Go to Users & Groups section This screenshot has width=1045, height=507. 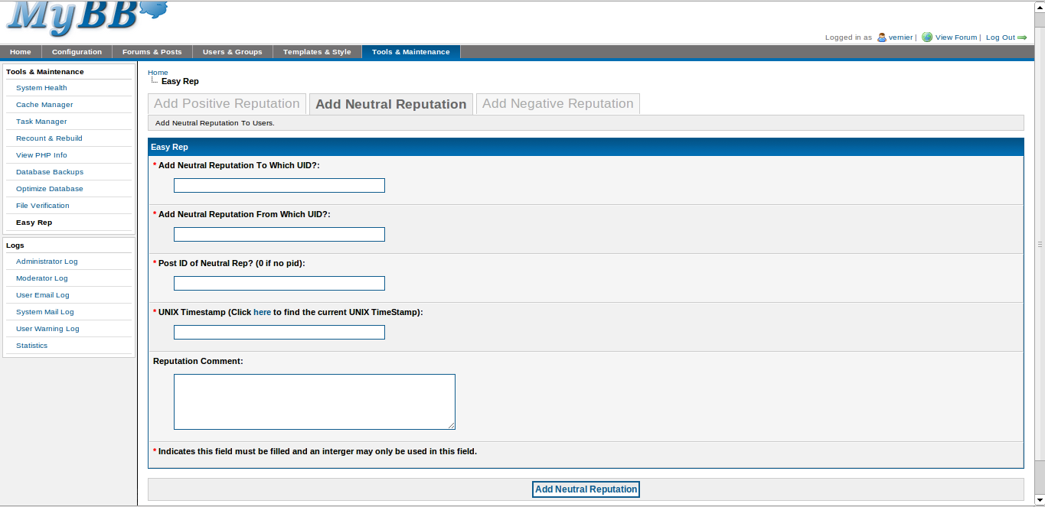pyautogui.click(x=232, y=52)
